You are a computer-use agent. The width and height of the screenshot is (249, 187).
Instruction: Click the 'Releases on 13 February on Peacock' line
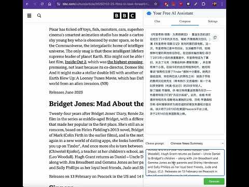(x=96, y=177)
